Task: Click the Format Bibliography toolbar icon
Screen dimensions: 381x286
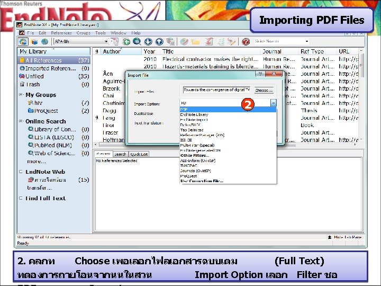Action: (221, 42)
